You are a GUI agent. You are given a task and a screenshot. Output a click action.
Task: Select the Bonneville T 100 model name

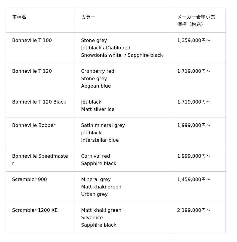[32, 41]
